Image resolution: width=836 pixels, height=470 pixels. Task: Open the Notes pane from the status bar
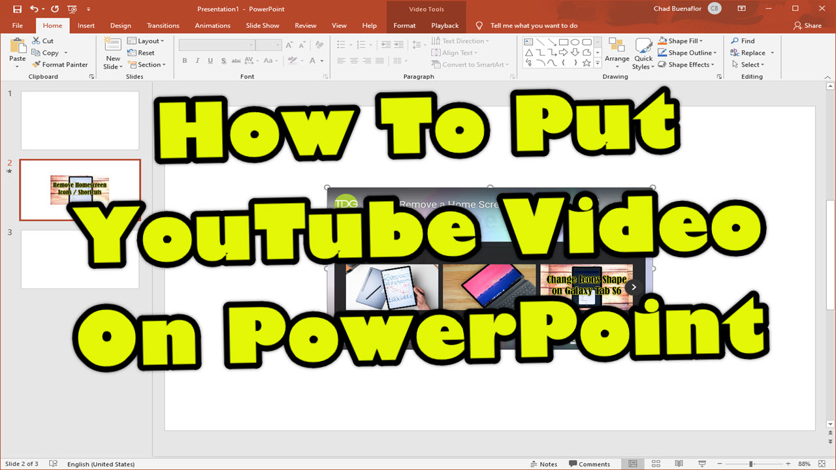click(544, 463)
